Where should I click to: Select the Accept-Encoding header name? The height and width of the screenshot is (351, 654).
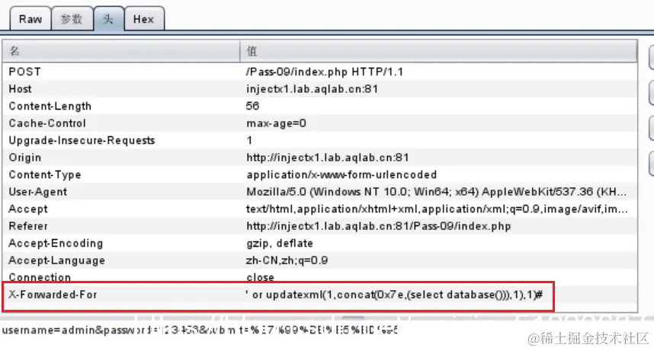click(56, 243)
